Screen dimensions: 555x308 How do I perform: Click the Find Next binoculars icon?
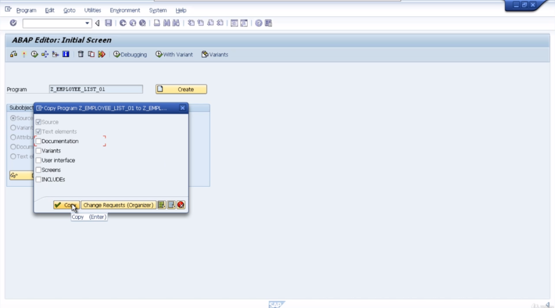(x=176, y=23)
